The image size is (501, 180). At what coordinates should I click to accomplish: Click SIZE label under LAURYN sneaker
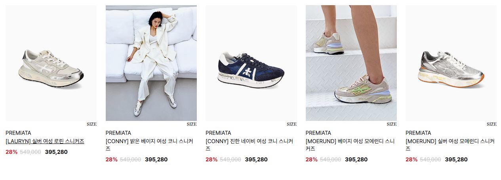tap(91, 124)
